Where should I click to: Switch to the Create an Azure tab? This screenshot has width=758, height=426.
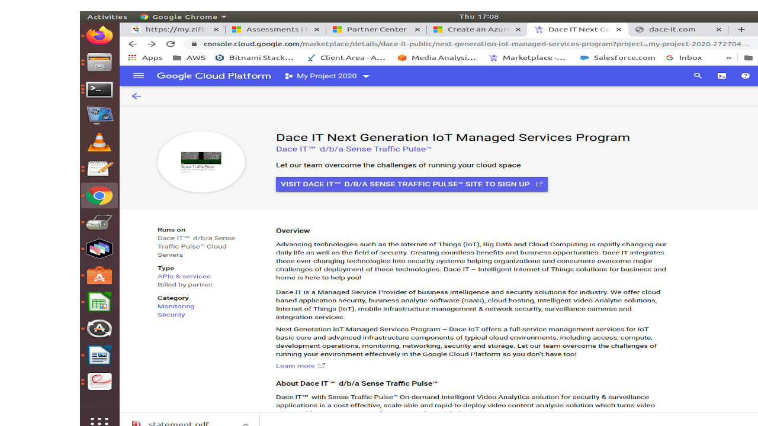click(x=477, y=29)
